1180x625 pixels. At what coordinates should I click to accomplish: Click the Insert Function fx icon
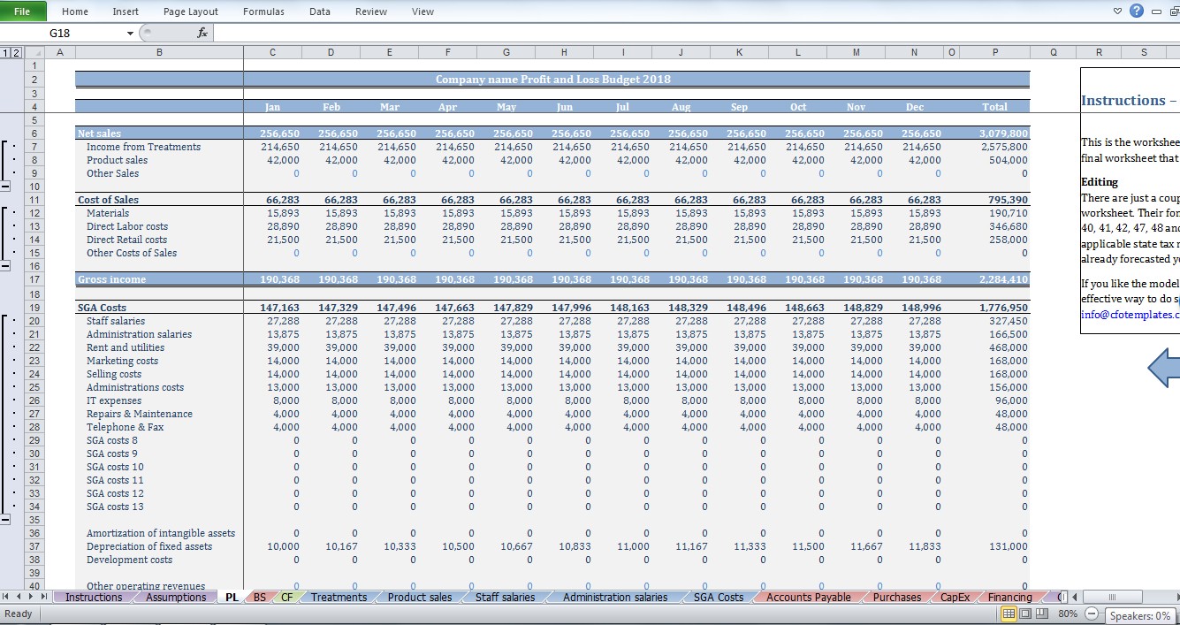point(202,33)
